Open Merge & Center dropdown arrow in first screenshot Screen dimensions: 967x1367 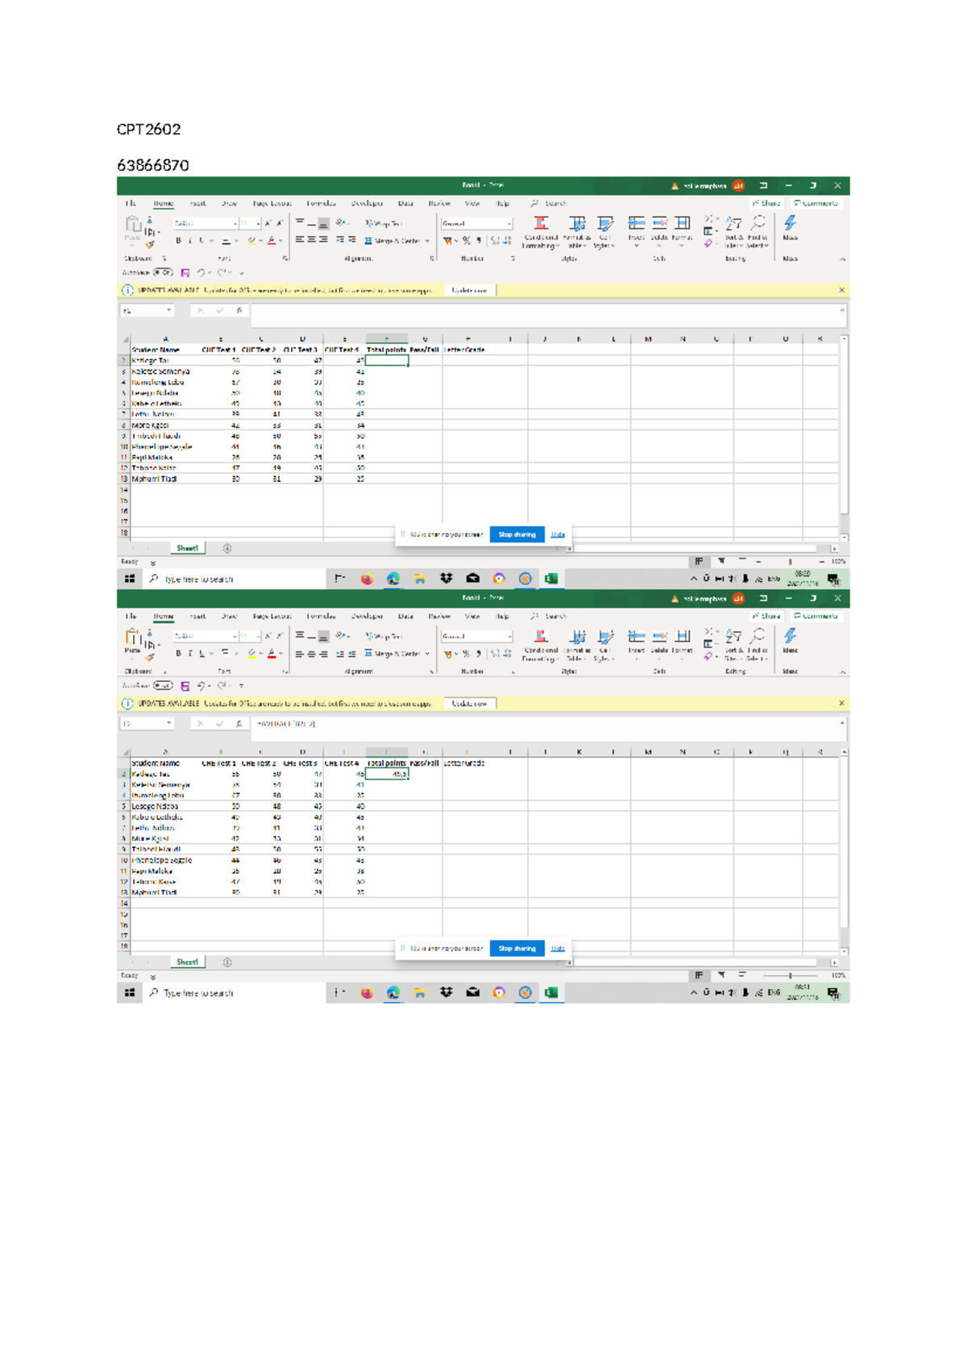tap(427, 240)
